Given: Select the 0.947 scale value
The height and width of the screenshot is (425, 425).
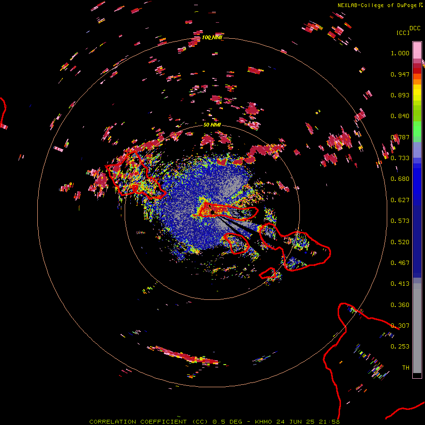Looking at the screenshot, I should 400,74.
